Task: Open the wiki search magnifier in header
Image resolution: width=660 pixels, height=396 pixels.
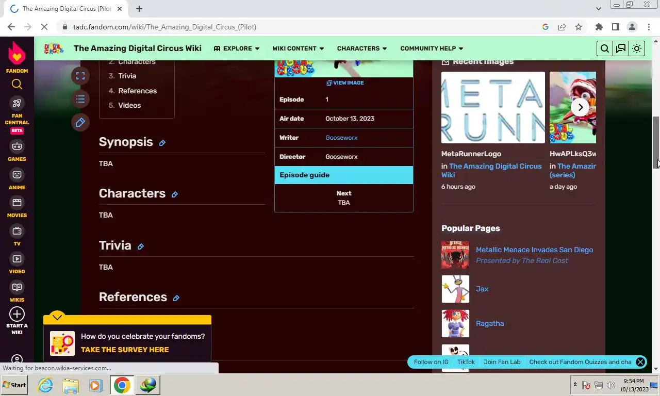Action: [x=605, y=48]
